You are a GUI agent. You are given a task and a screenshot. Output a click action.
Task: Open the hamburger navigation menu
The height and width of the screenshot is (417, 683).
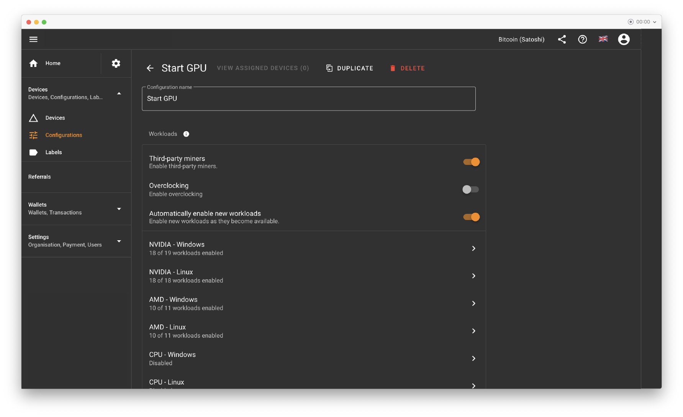(33, 39)
